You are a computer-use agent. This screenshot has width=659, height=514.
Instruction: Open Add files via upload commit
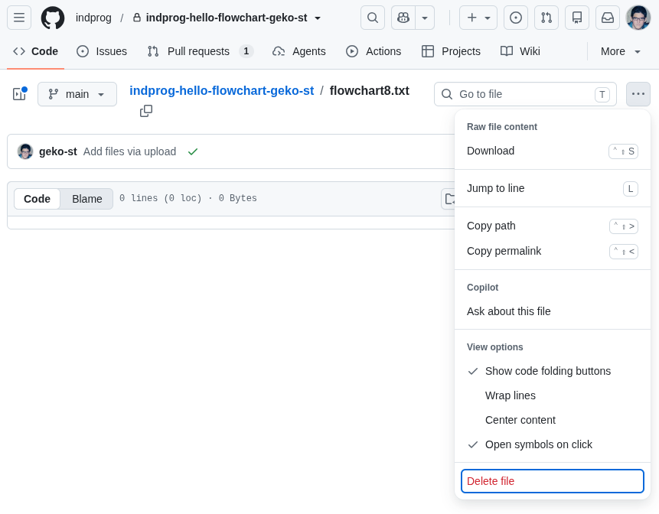129,151
